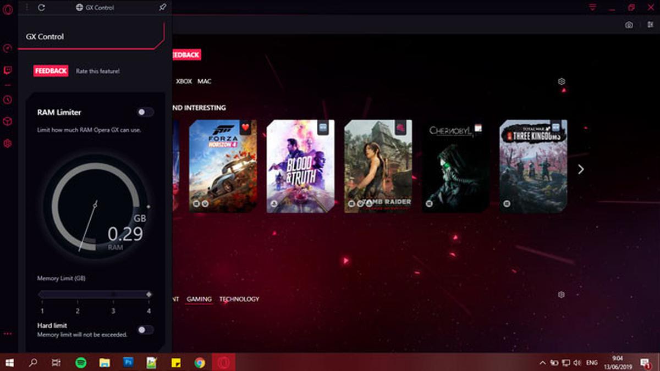Select the MAC platform filter
The height and width of the screenshot is (371, 660).
[x=205, y=81]
